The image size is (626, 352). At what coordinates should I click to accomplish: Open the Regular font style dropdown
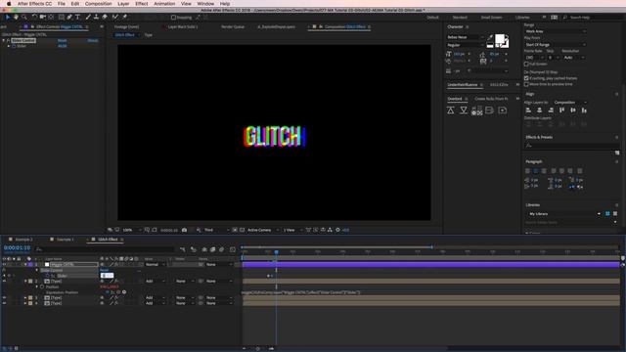click(x=466, y=45)
